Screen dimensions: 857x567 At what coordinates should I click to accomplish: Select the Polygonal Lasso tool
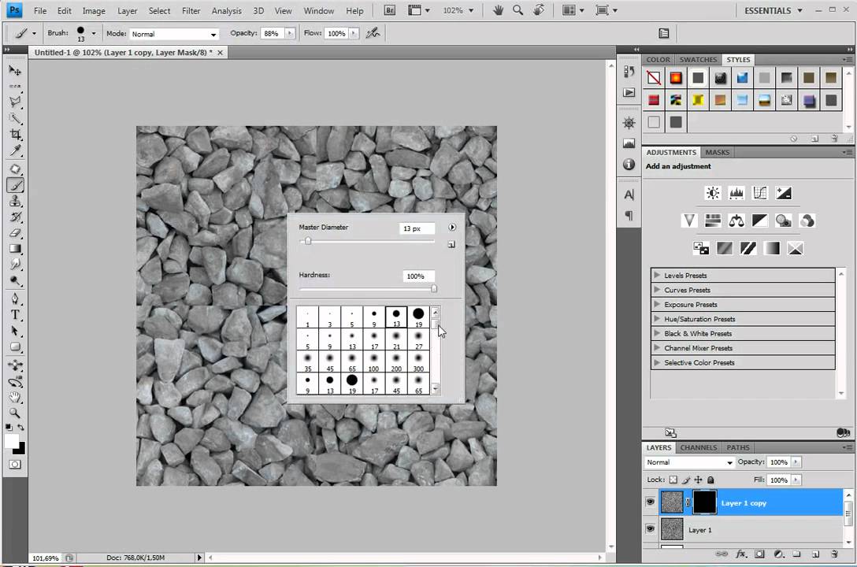[15, 101]
